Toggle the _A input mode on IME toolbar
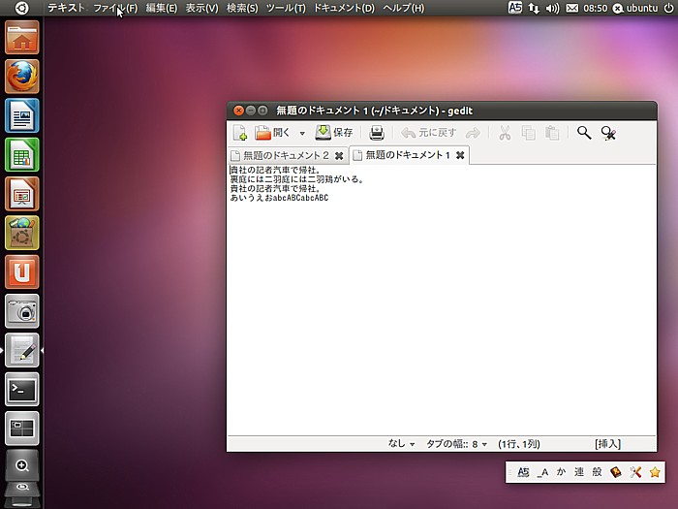The height and width of the screenshot is (509, 678). (x=542, y=472)
